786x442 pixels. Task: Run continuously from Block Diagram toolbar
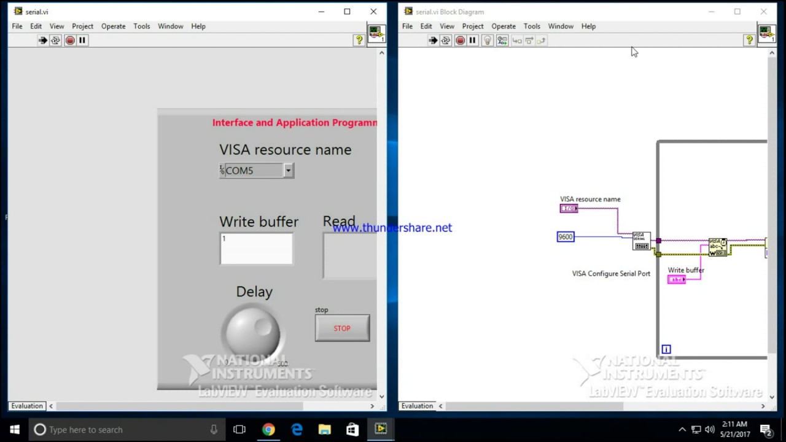pyautogui.click(x=446, y=41)
